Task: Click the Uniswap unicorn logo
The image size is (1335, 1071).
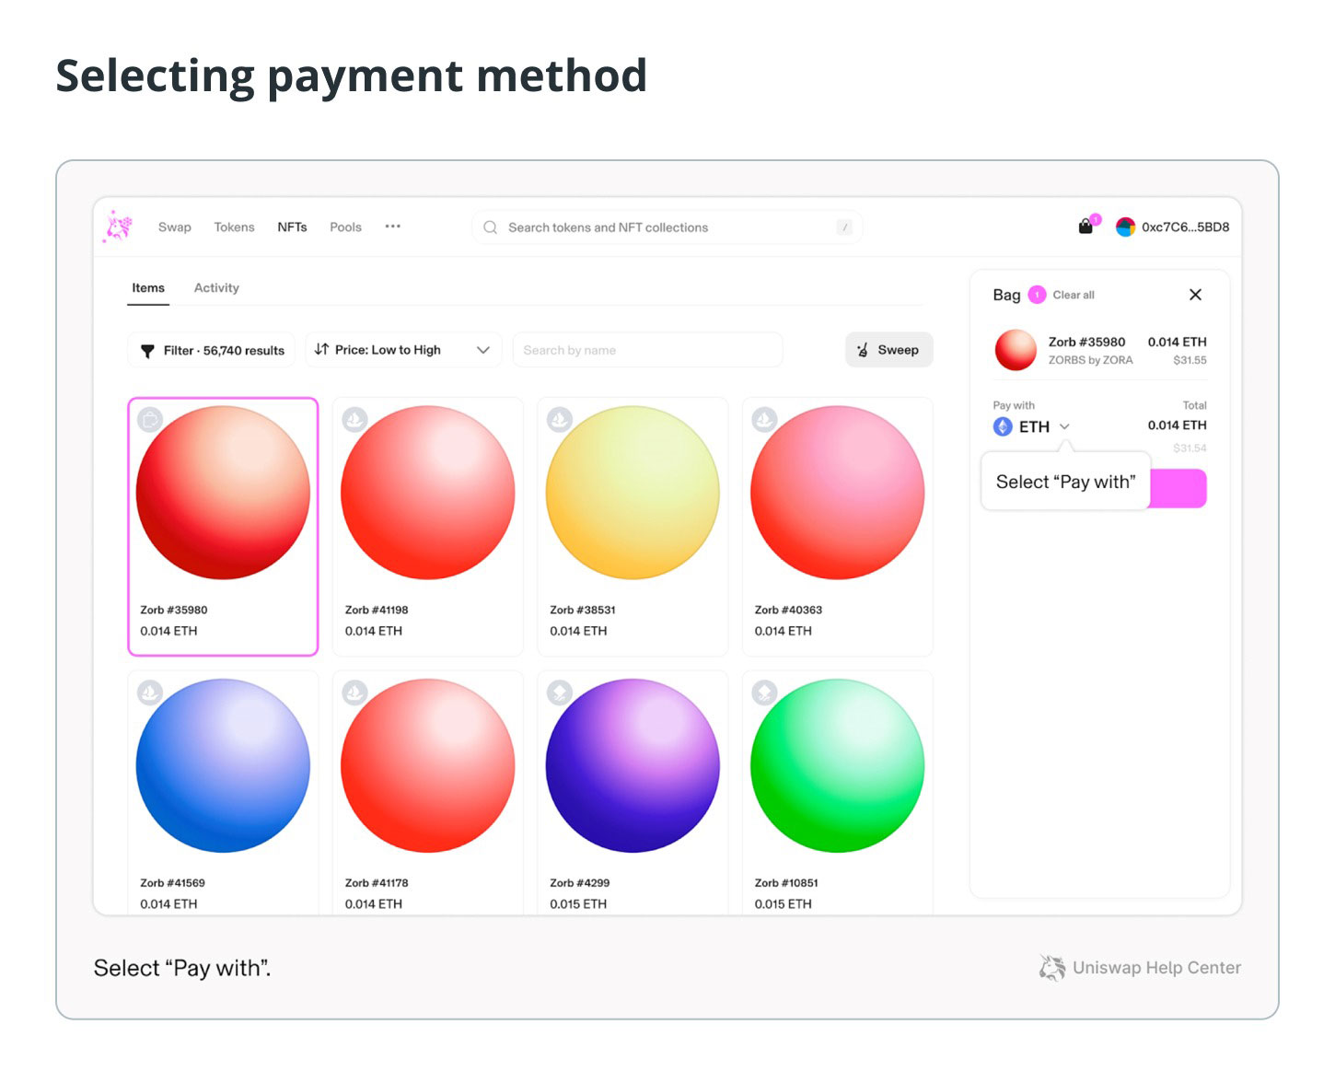Action: tap(119, 227)
